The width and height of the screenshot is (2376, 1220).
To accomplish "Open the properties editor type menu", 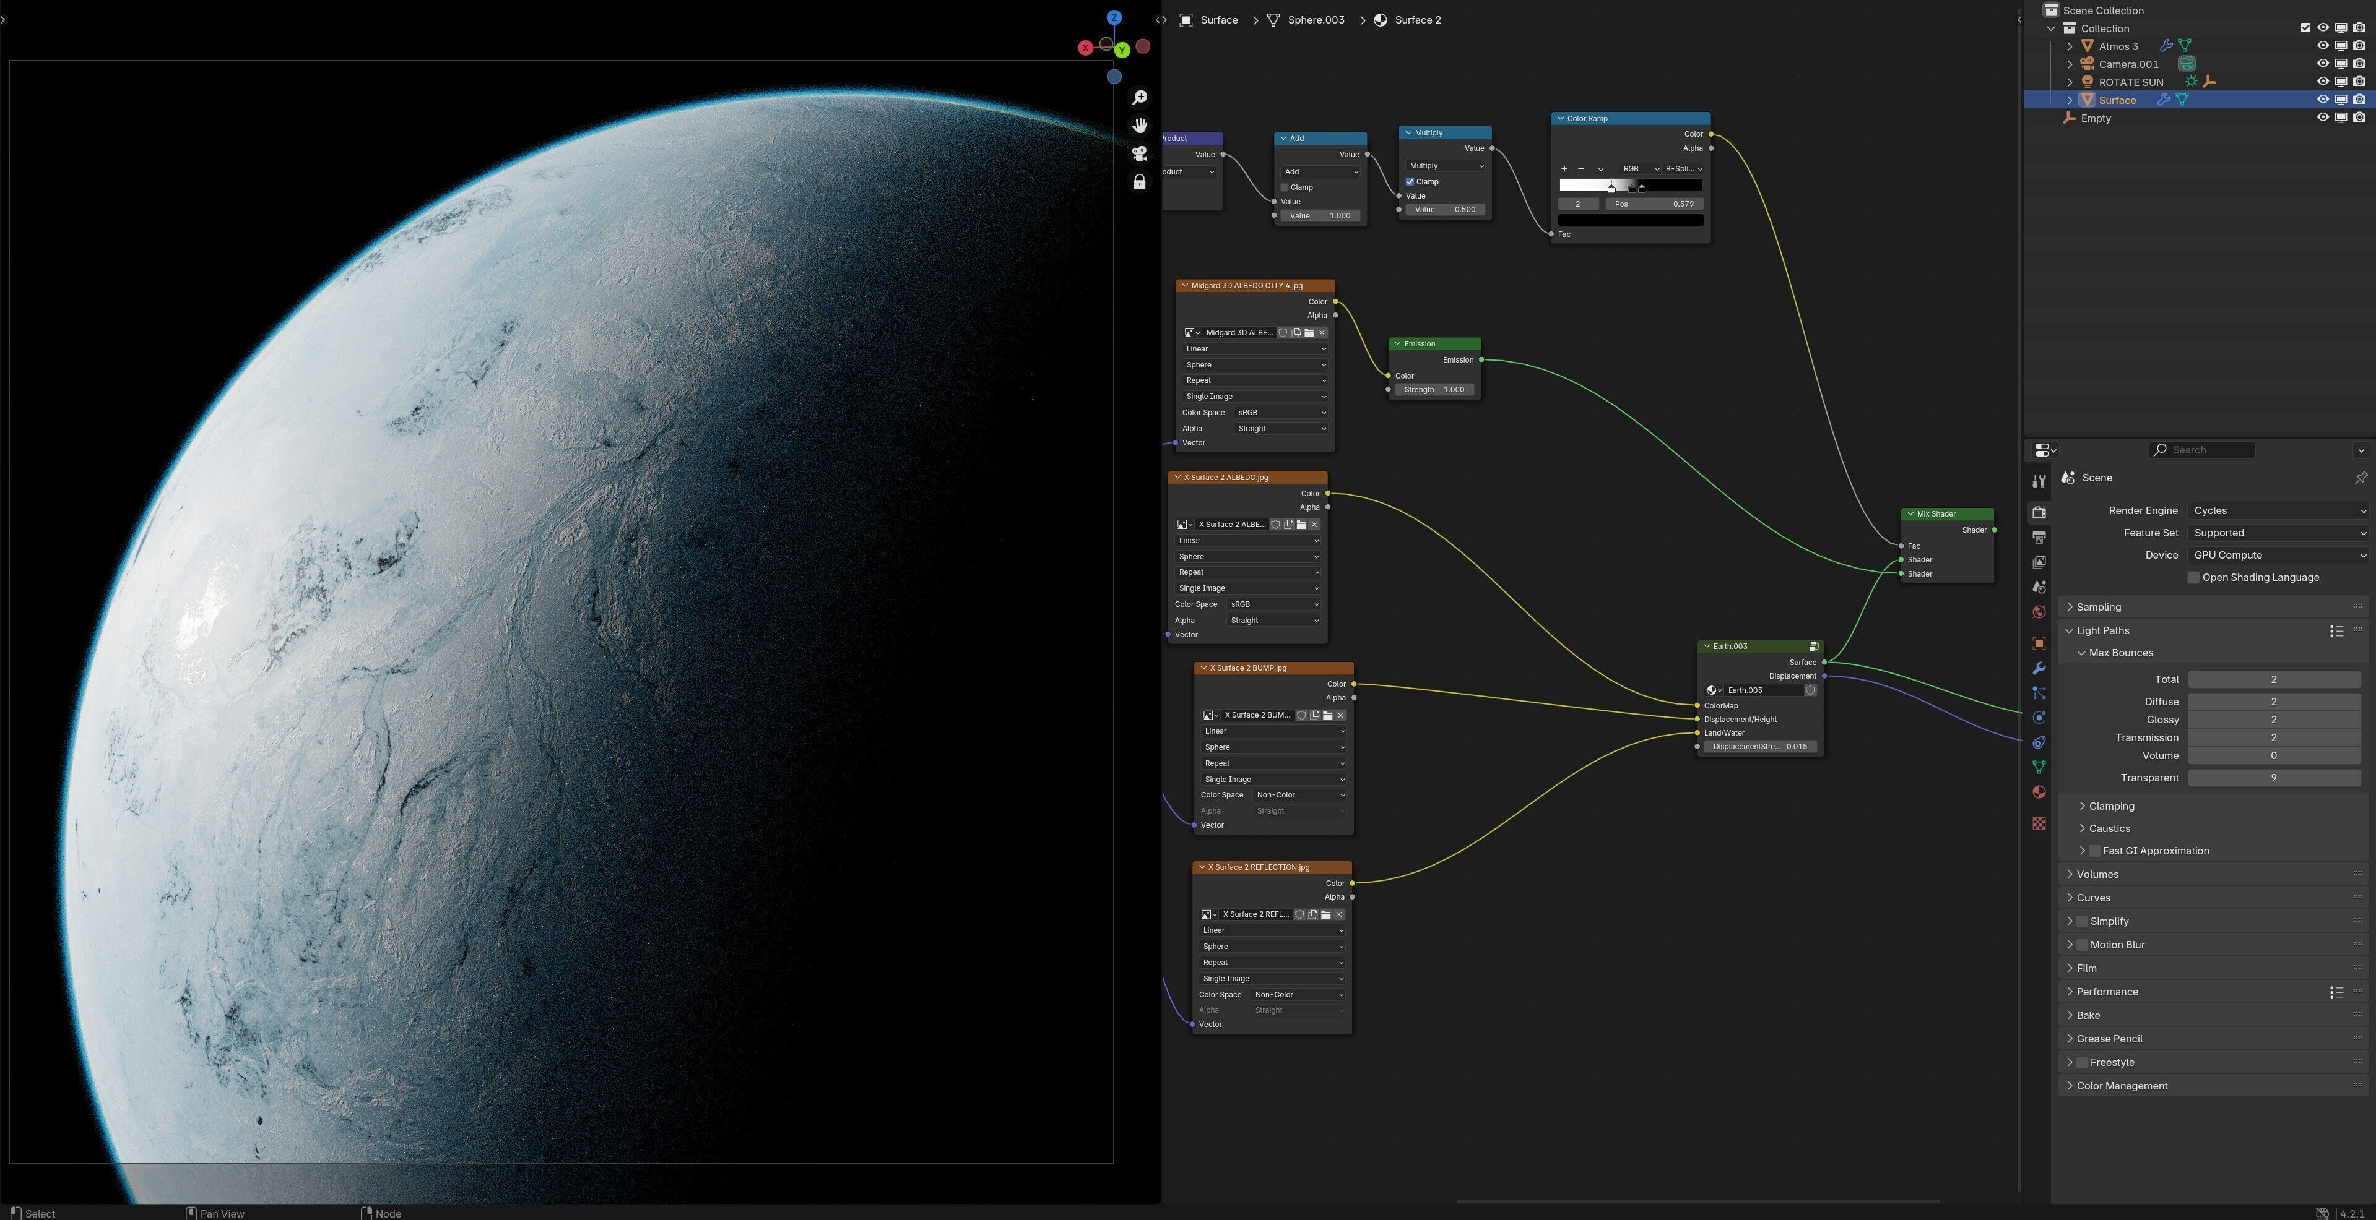I will [2046, 450].
